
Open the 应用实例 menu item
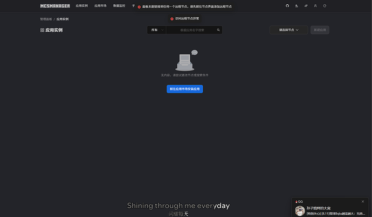pyautogui.click(x=82, y=6)
